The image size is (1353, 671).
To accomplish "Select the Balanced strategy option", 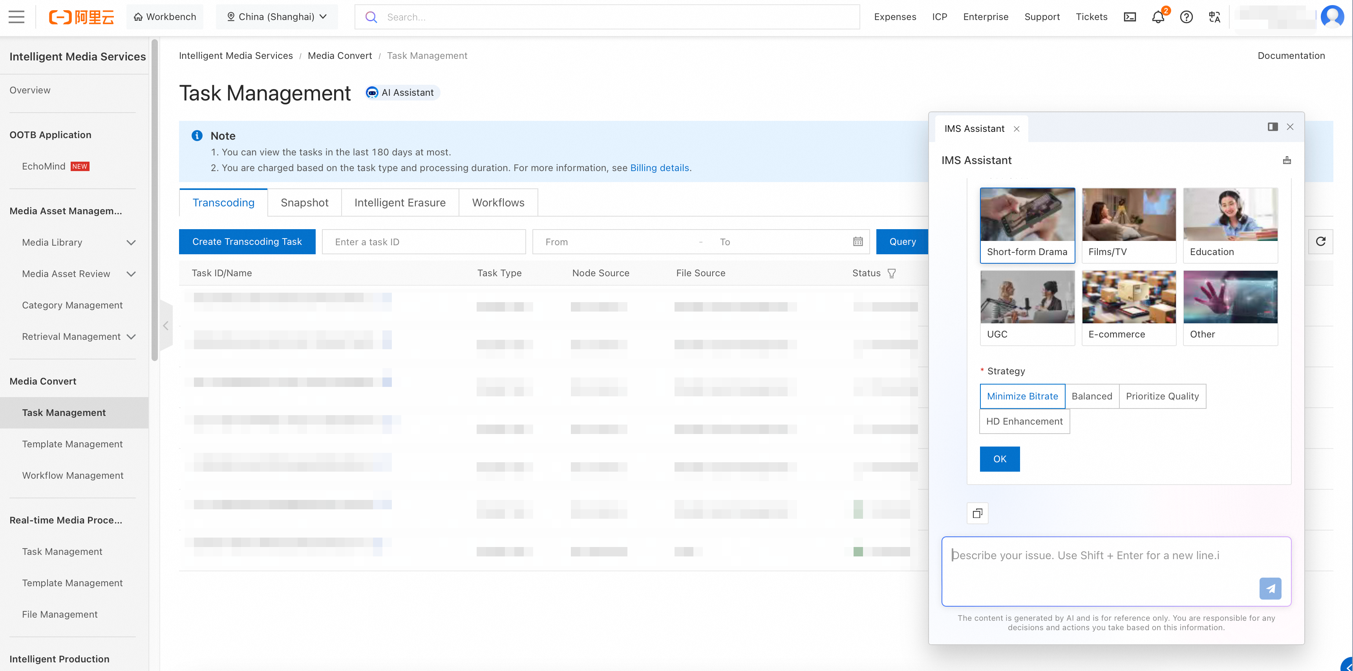I will point(1092,396).
